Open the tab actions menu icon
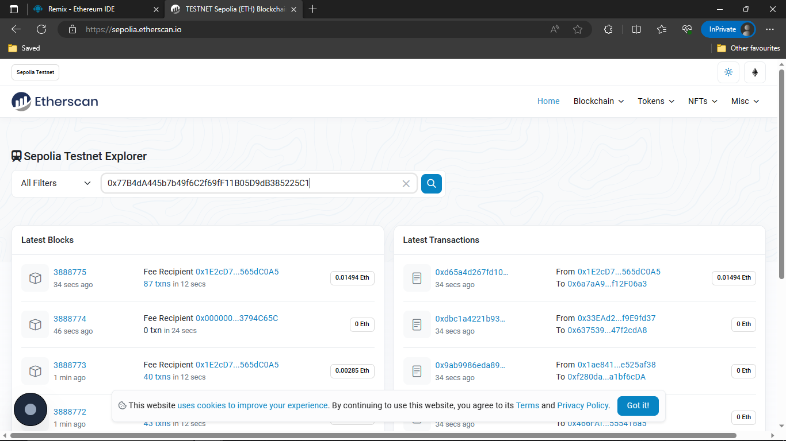The height and width of the screenshot is (441, 786). tap(14, 9)
